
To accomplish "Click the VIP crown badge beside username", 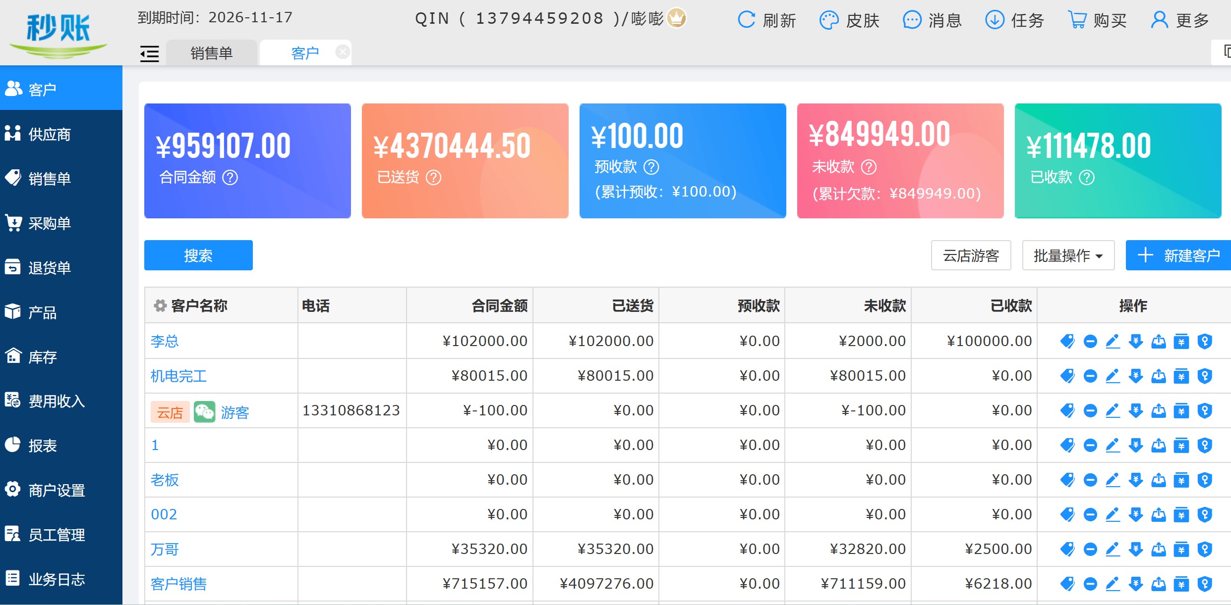I will point(677,18).
